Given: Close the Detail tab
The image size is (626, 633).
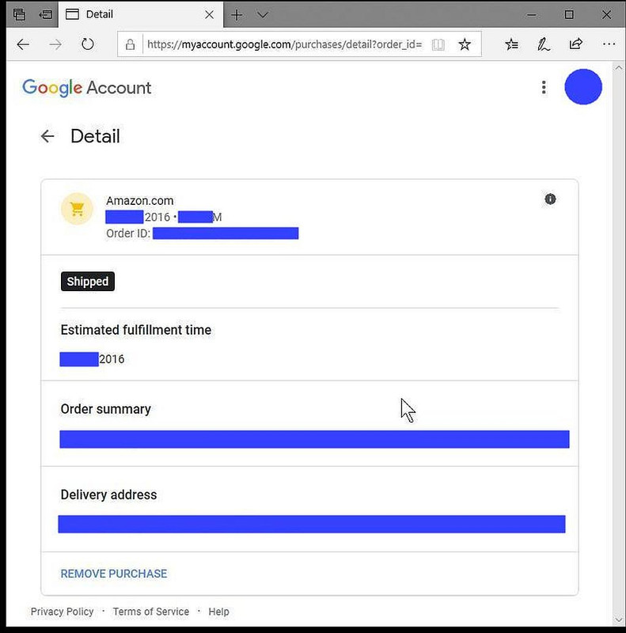Looking at the screenshot, I should tap(209, 15).
